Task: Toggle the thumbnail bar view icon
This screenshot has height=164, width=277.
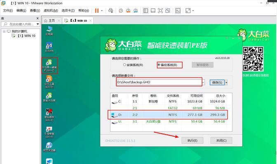Action: [x=153, y=11]
